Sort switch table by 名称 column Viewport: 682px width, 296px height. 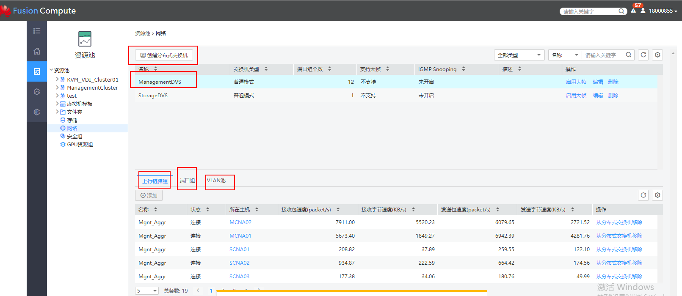(x=155, y=69)
